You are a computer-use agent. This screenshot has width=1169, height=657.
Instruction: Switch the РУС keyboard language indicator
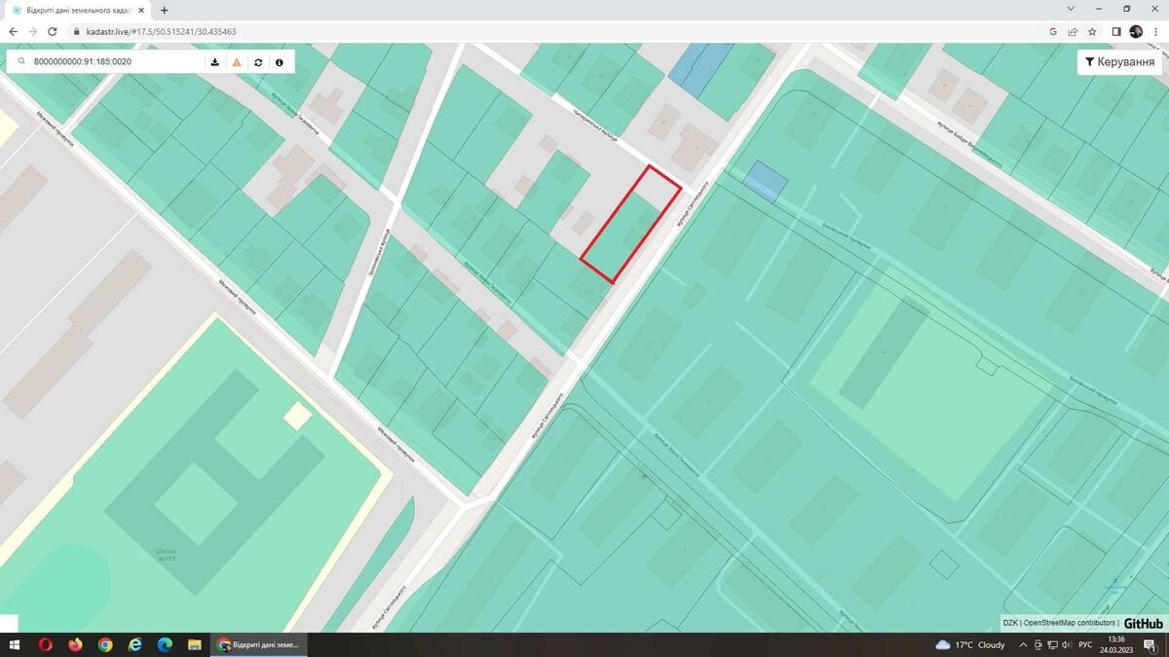[1085, 644]
